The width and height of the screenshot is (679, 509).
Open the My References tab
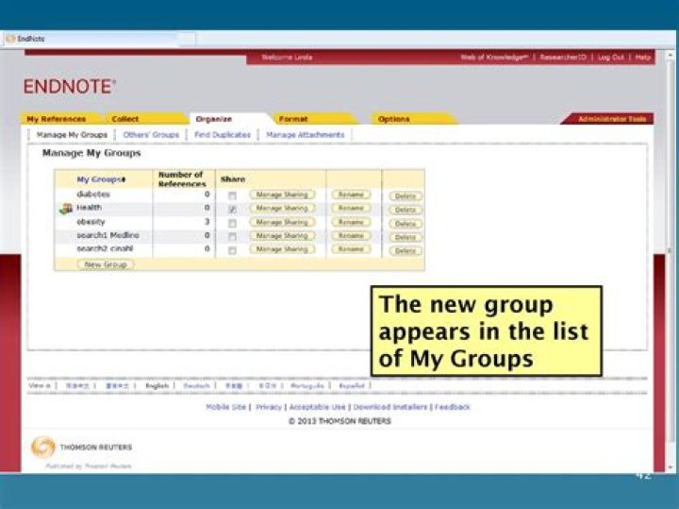[57, 119]
